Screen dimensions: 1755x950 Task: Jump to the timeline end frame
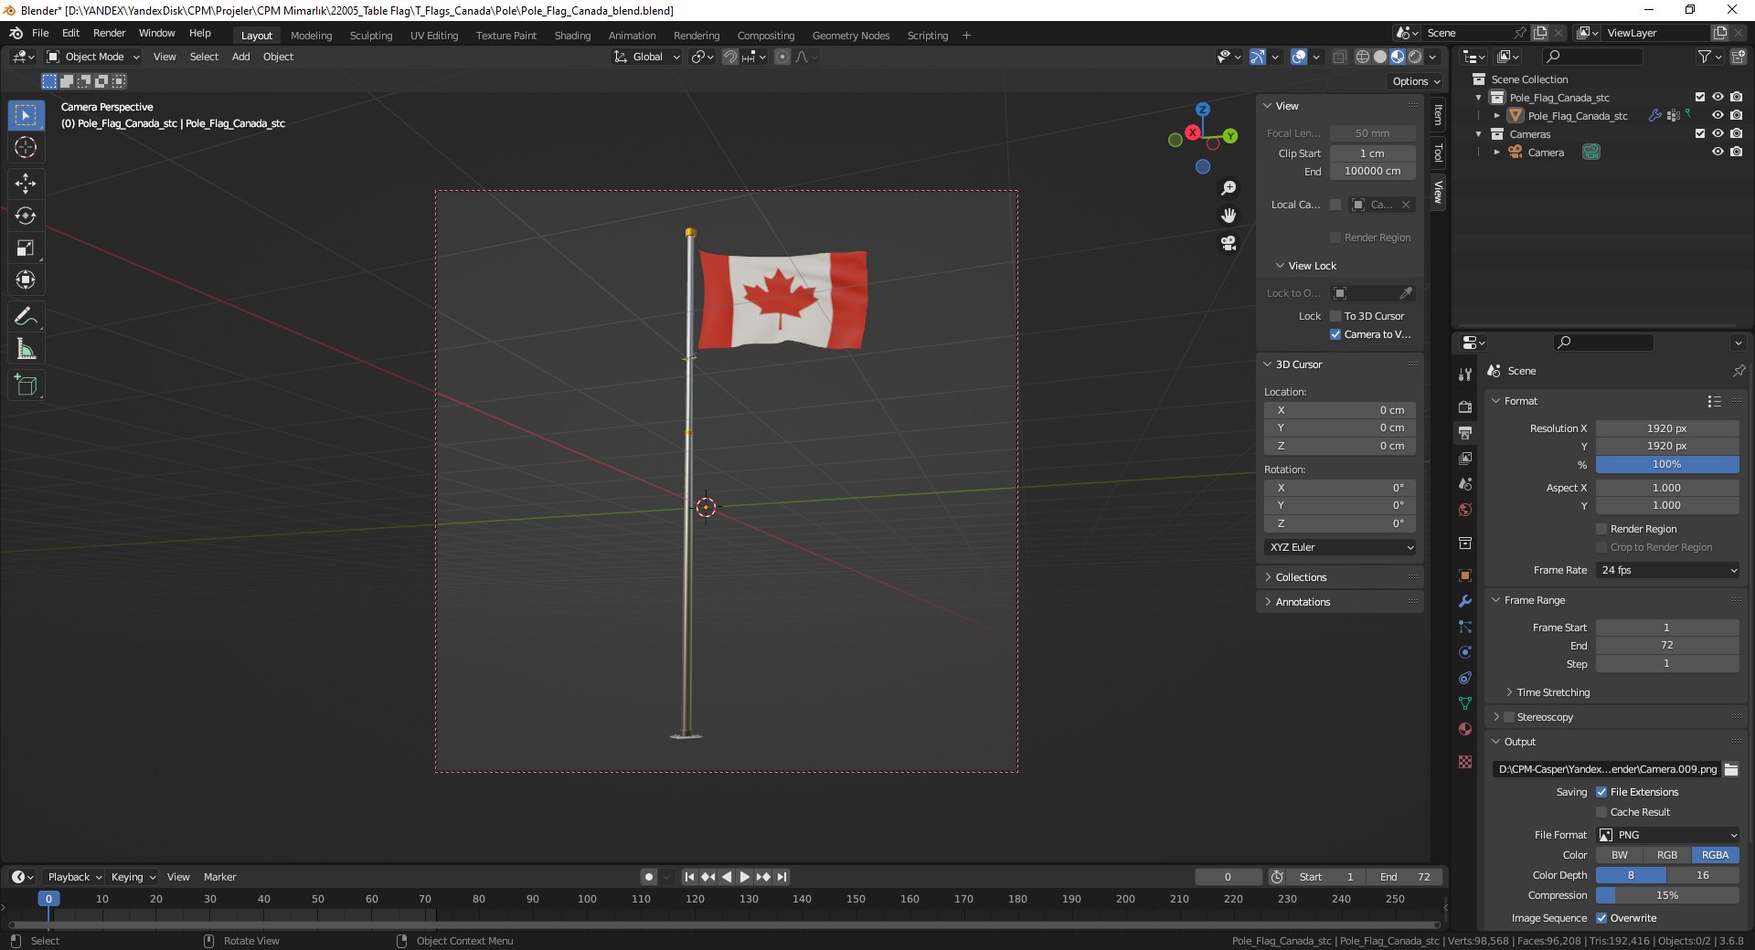[x=782, y=877]
